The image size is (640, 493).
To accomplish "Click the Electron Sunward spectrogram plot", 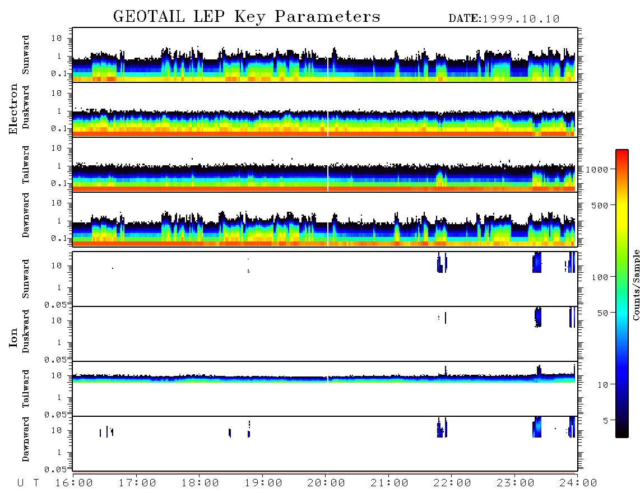I will point(325,55).
